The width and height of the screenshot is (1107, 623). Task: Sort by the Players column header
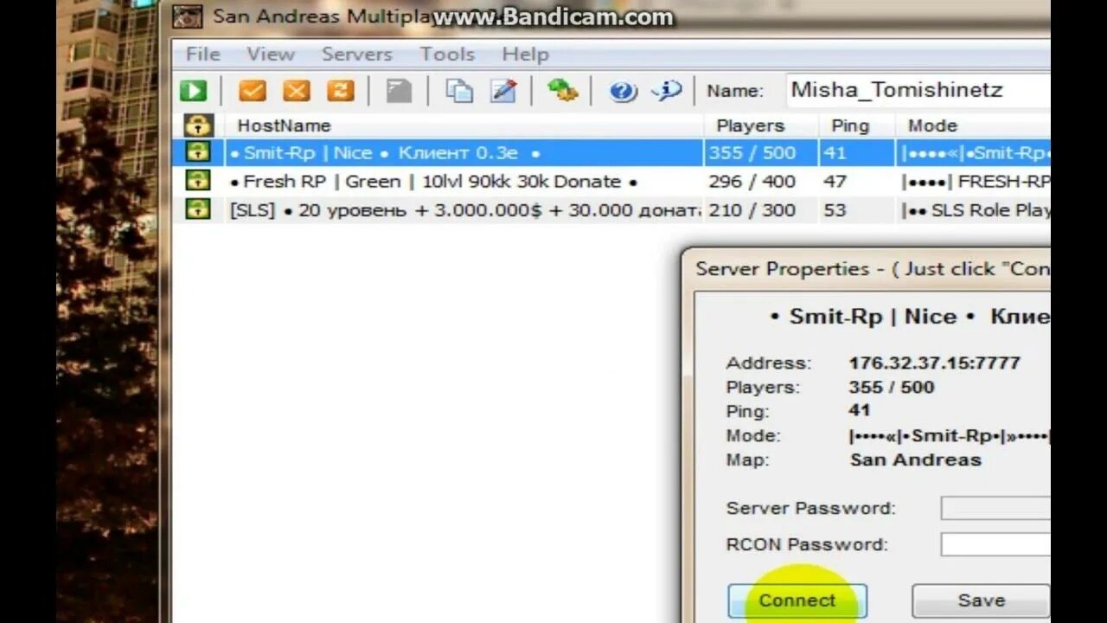click(x=760, y=125)
